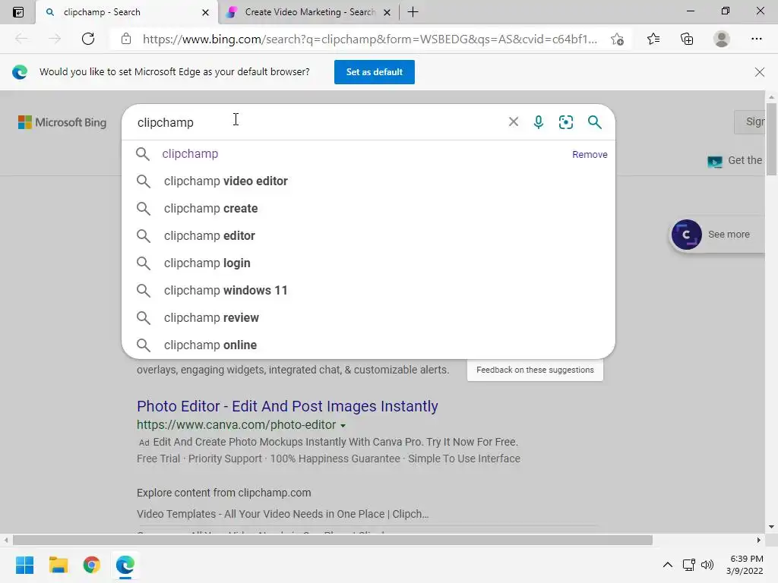
Task: Click the browser address bar URL
Action: point(370,39)
